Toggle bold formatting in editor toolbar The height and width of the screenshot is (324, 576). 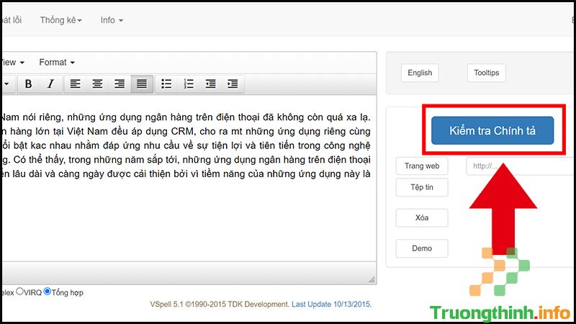pyautogui.click(x=28, y=84)
